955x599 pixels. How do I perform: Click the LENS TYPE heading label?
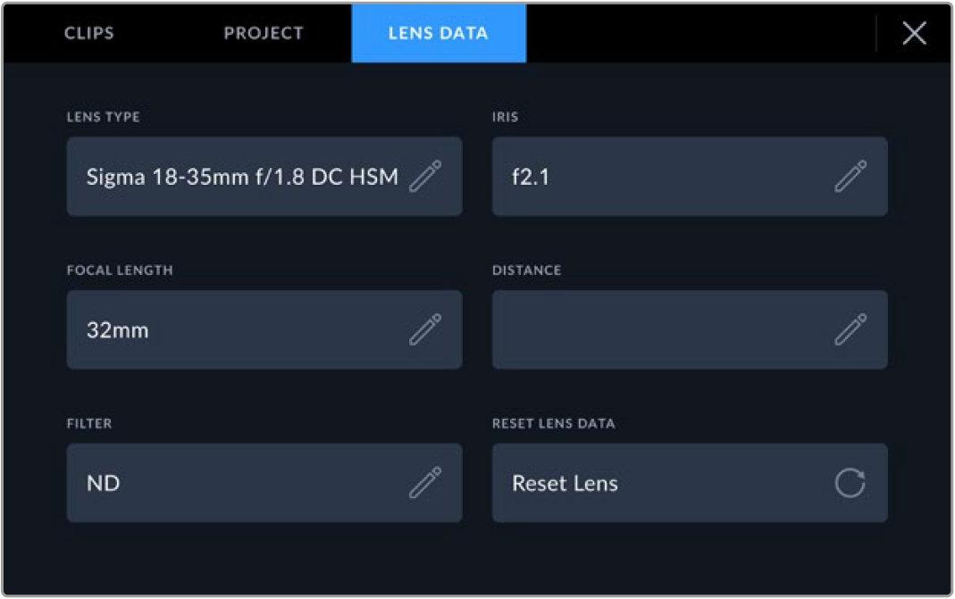(x=103, y=117)
